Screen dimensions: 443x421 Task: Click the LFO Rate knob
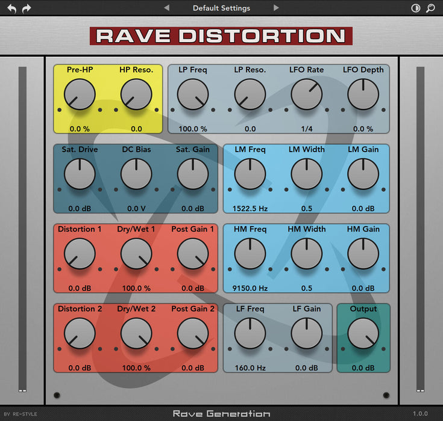click(307, 94)
